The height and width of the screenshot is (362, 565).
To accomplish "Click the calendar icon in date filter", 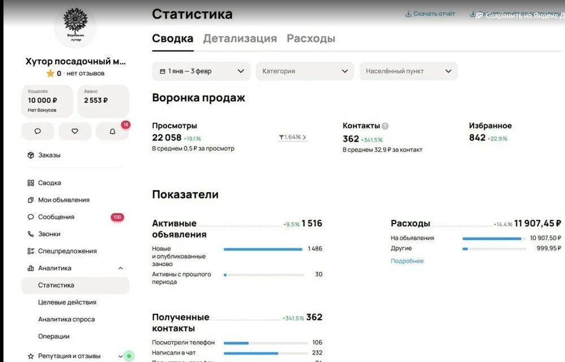I will click(x=163, y=71).
